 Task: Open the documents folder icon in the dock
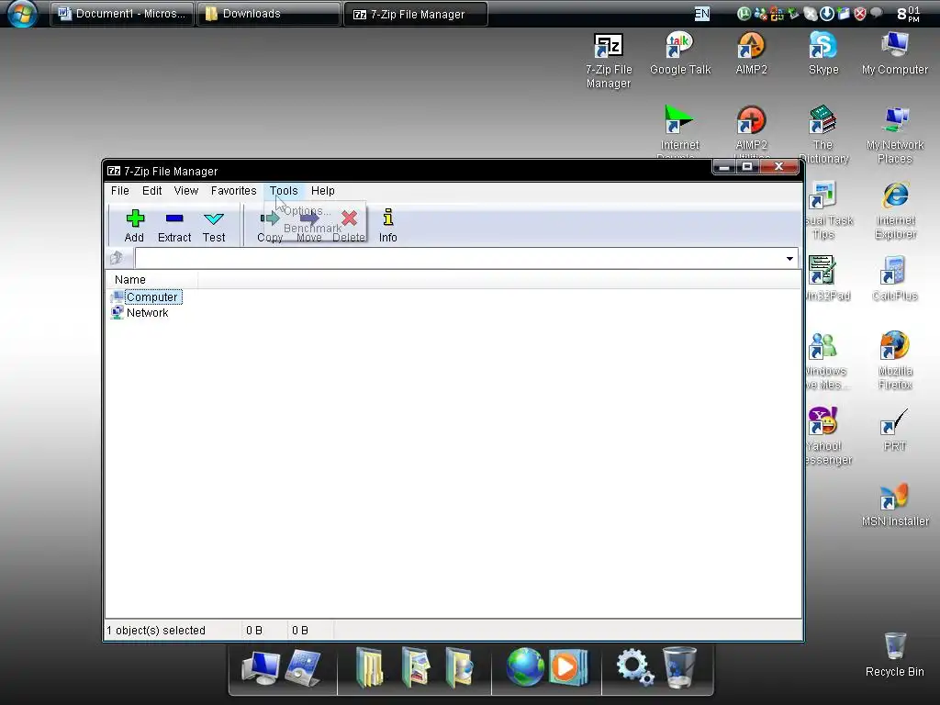370,667
